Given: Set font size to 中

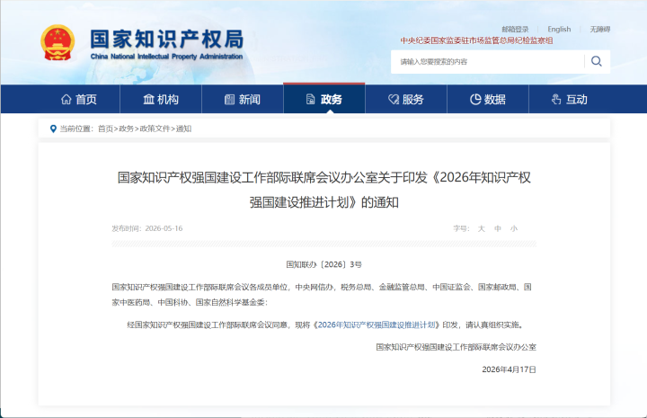Looking at the screenshot, I should click(498, 228).
